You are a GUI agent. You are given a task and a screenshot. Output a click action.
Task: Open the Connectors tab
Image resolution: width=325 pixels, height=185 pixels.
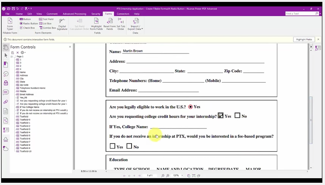(x=123, y=14)
